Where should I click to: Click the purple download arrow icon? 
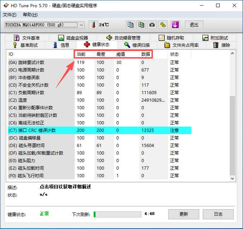pyautogui.click(x=175, y=25)
